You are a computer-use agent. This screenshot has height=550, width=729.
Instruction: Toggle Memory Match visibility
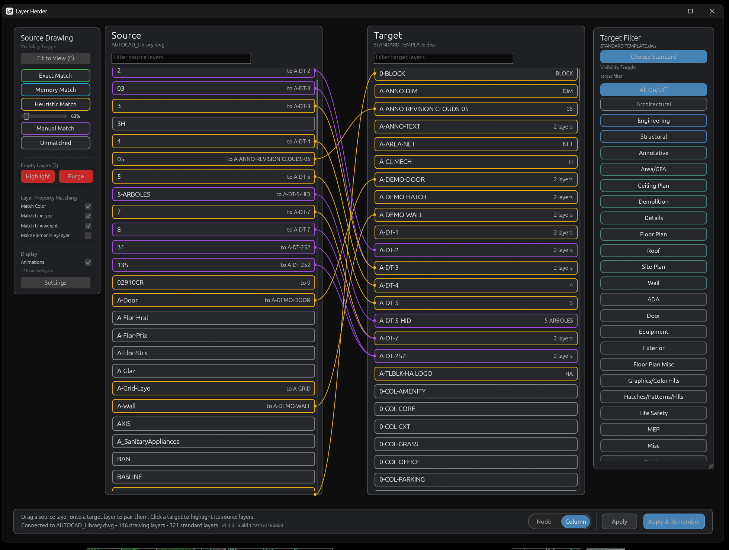55,90
